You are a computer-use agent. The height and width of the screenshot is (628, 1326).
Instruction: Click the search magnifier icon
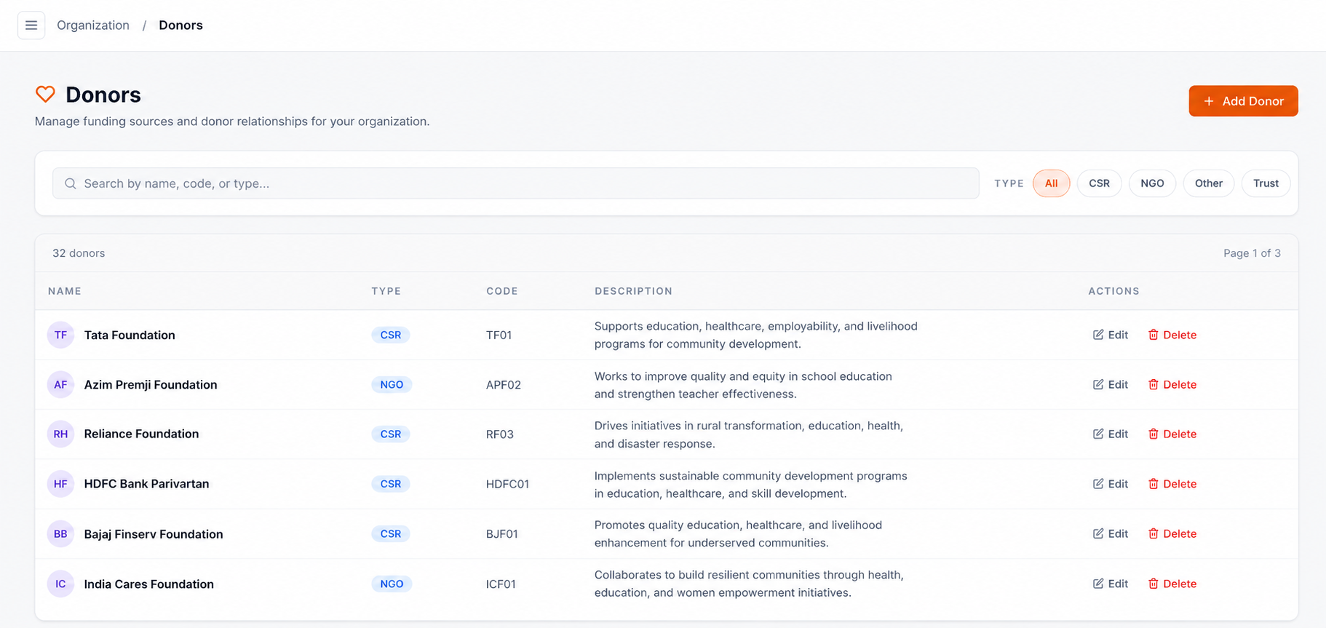(x=71, y=183)
